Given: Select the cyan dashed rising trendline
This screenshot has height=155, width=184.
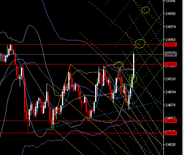Looking at the screenshot, I should point(97,117).
